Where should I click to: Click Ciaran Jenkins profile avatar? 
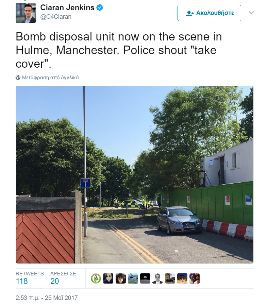tap(26, 13)
